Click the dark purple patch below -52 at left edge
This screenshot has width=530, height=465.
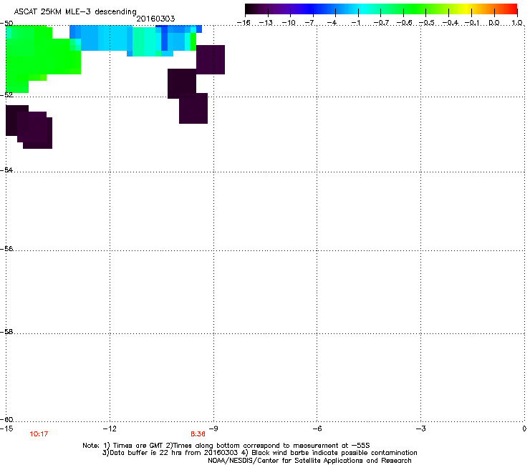(29, 127)
